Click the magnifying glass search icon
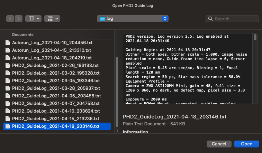 pyautogui.click(x=210, y=19)
